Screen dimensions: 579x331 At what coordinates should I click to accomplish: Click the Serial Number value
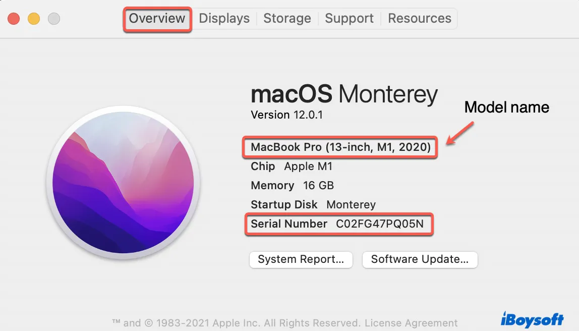380,224
